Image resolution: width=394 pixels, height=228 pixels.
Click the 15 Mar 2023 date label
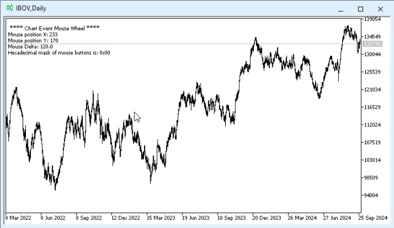coord(161,218)
